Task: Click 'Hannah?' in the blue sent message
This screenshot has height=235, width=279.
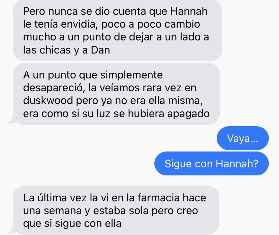Action: coord(237,164)
